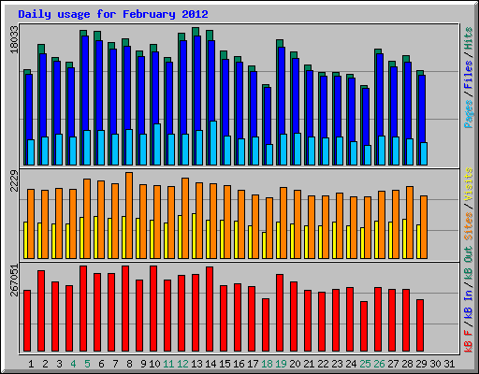Image resolution: width=479 pixels, height=374 pixels.
Task: Select day 14 on the date axis
Action: (210, 364)
